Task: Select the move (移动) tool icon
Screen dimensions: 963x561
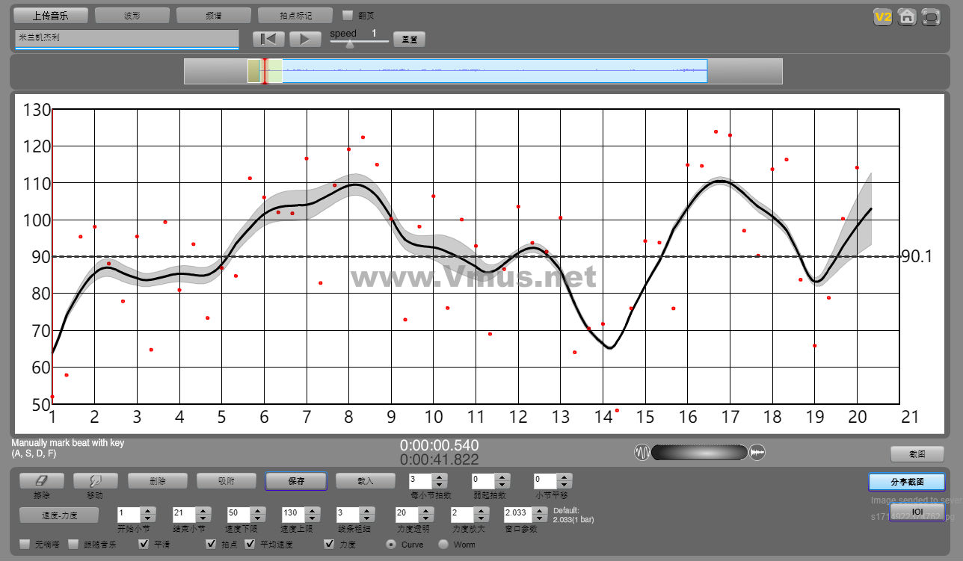Action: coord(95,481)
